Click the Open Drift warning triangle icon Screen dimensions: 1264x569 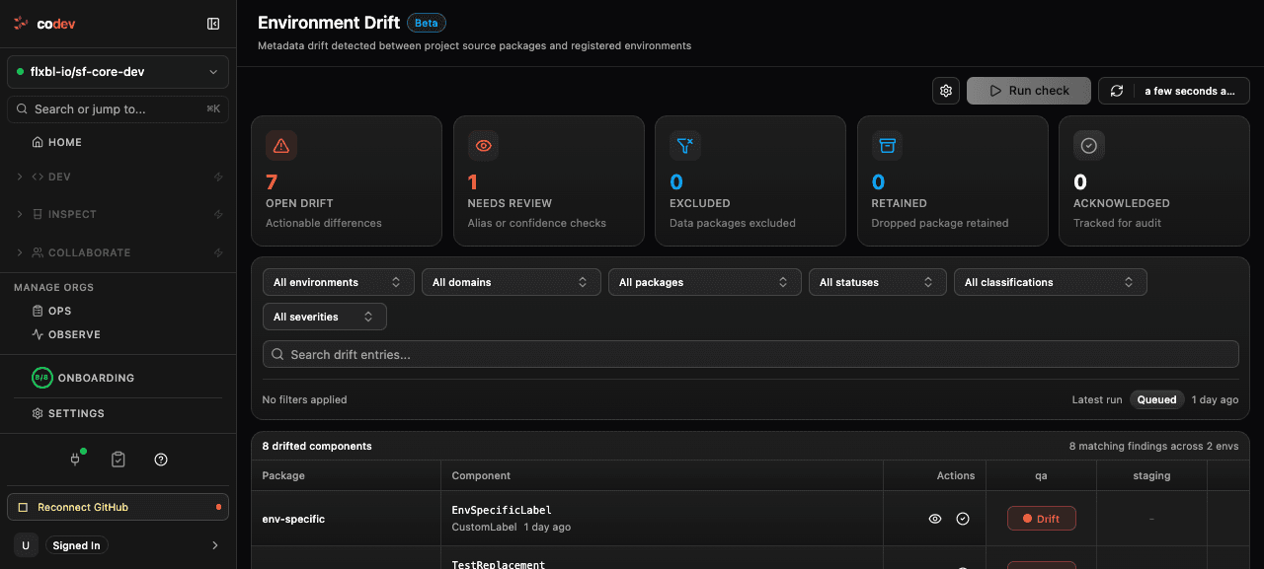point(281,146)
